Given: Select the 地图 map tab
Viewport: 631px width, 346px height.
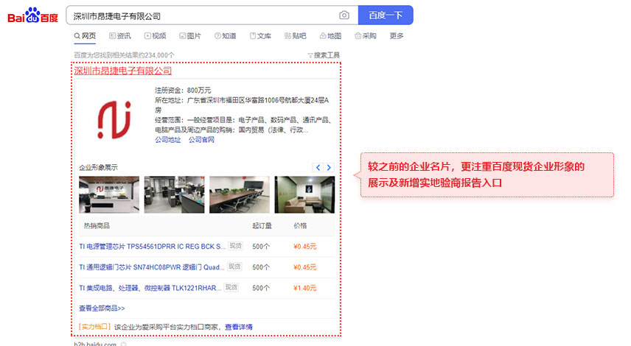Looking at the screenshot, I should click(331, 35).
